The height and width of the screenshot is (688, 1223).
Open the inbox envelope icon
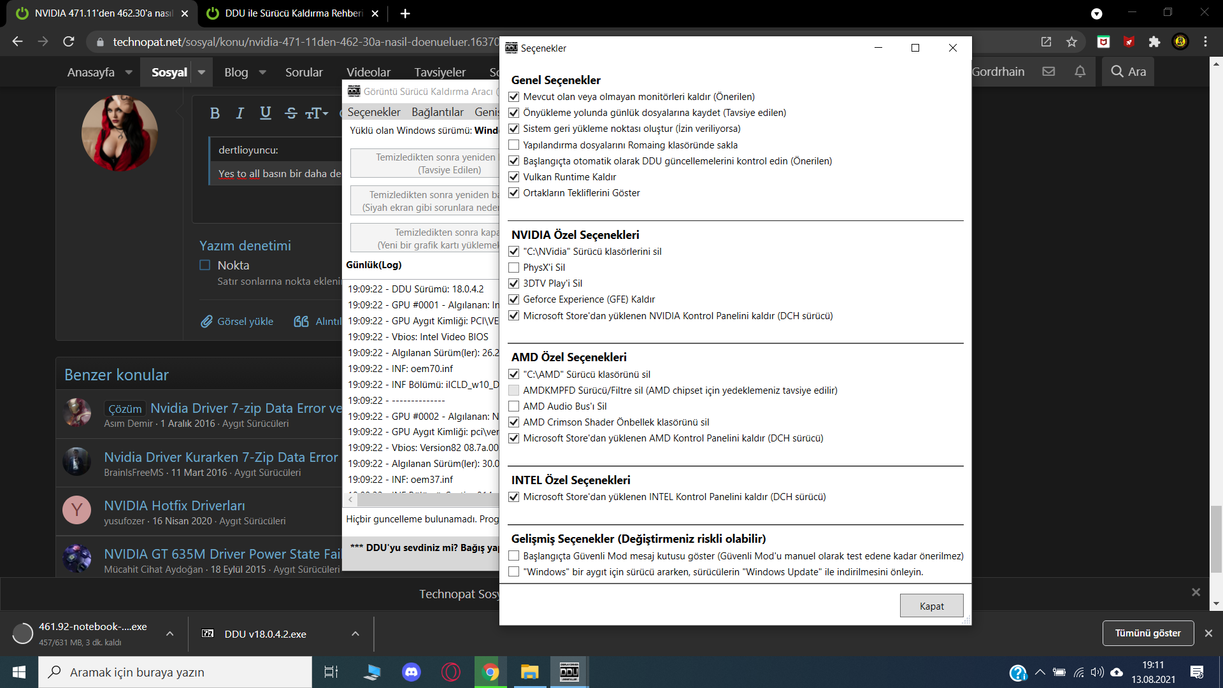pos(1048,72)
